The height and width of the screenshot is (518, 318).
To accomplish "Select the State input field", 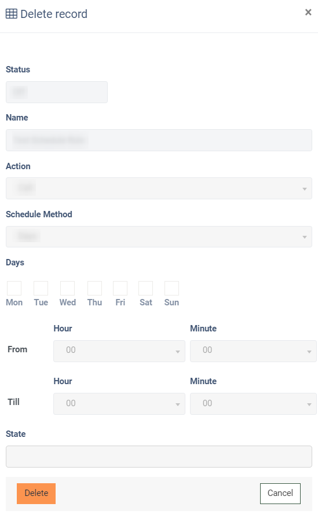I will click(x=159, y=457).
